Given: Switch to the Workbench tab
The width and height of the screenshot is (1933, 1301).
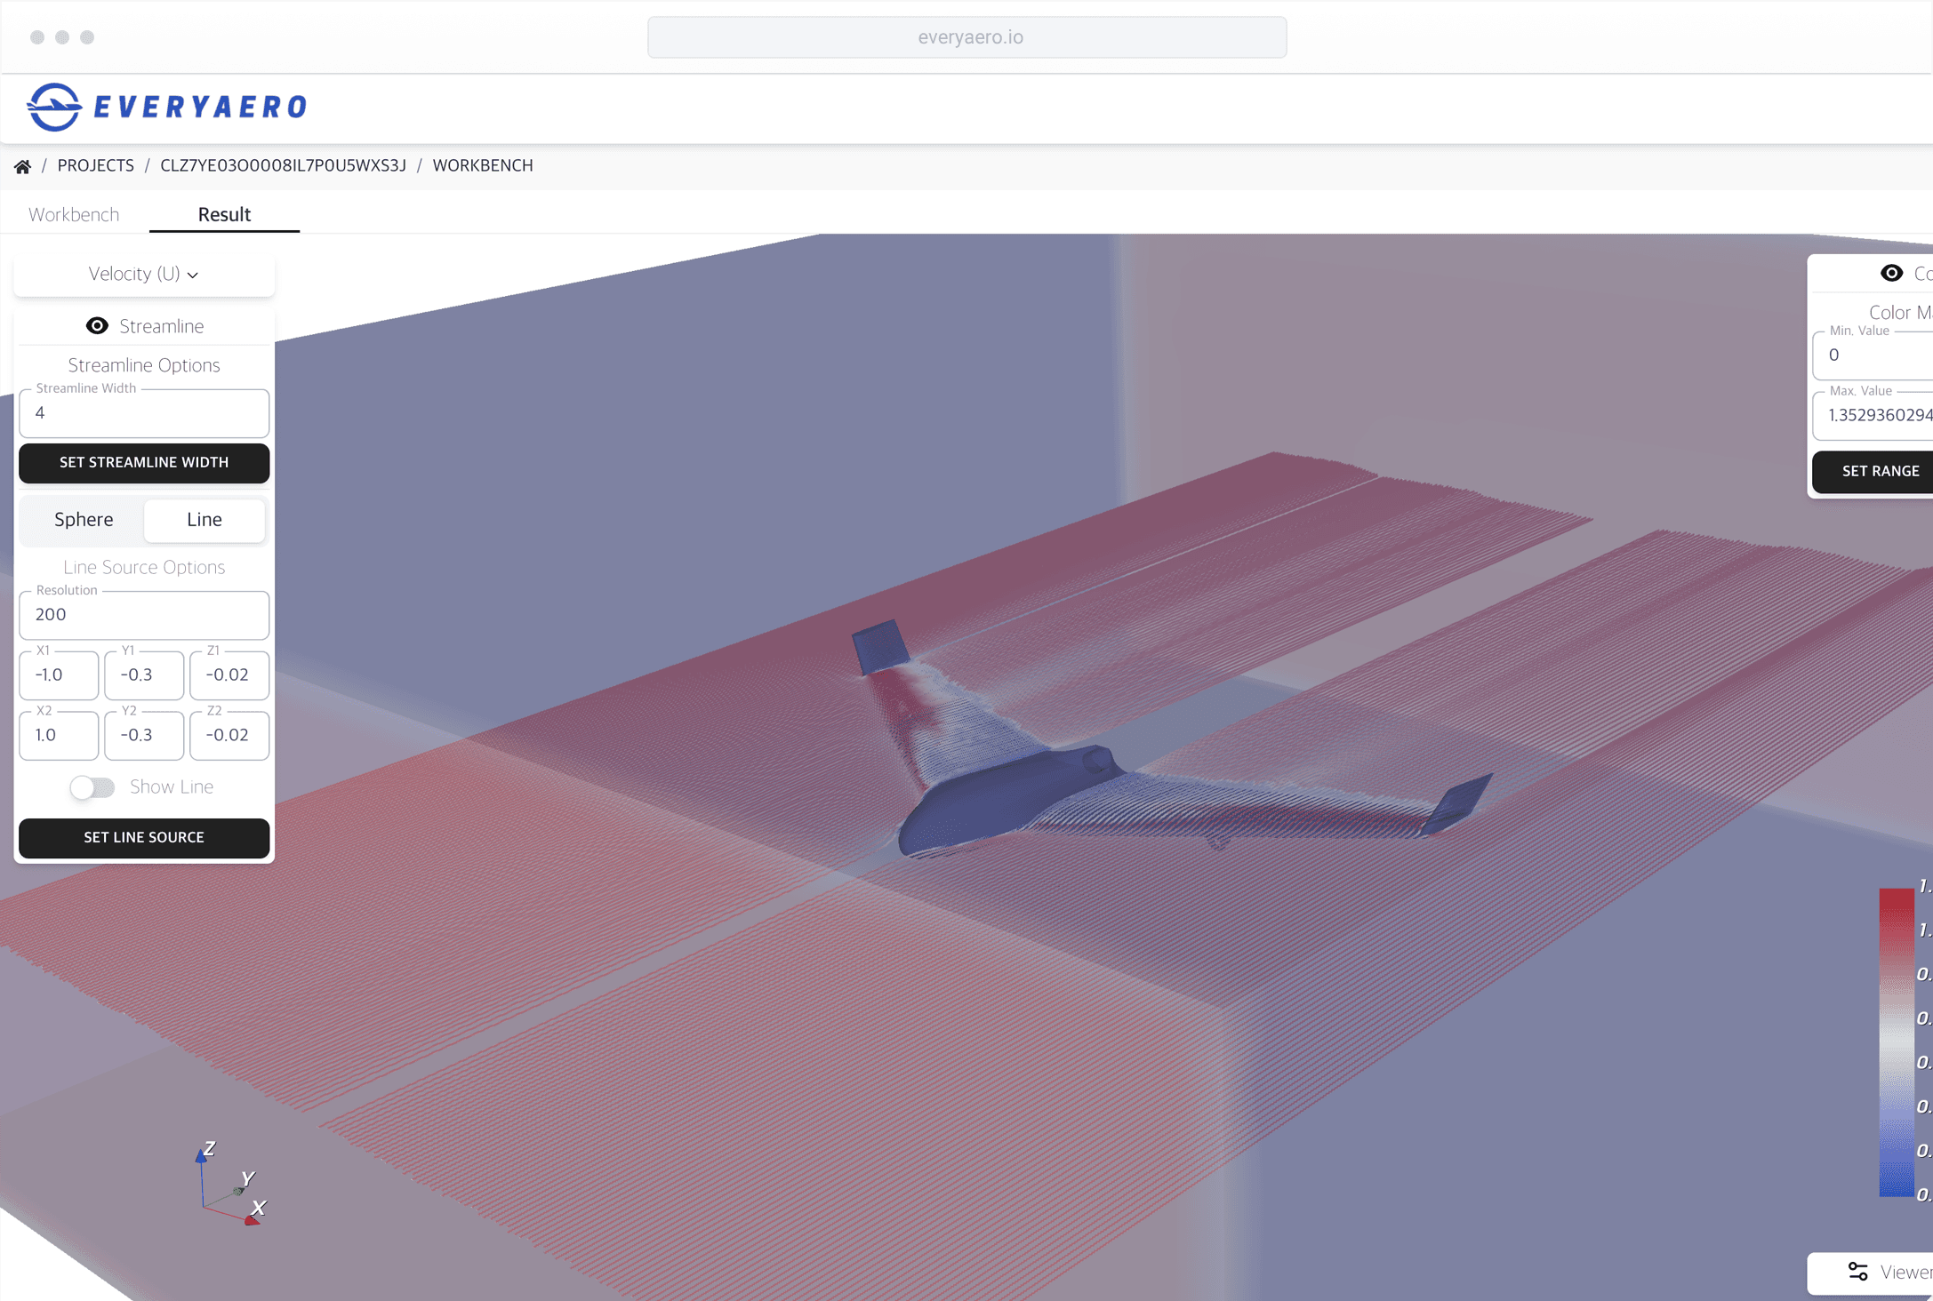Looking at the screenshot, I should pyautogui.click(x=74, y=214).
